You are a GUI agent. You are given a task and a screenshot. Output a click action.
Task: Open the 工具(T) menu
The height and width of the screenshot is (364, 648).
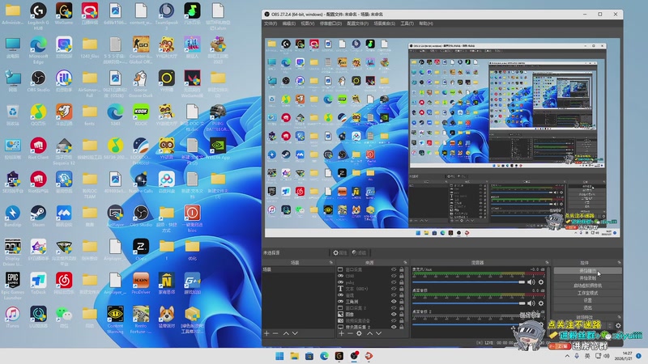pos(407,23)
